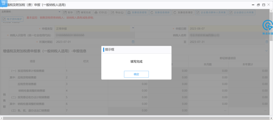This screenshot has height=120, width=273.
Task: Open 企业退役士兵采集
Action: (x=242, y=12)
